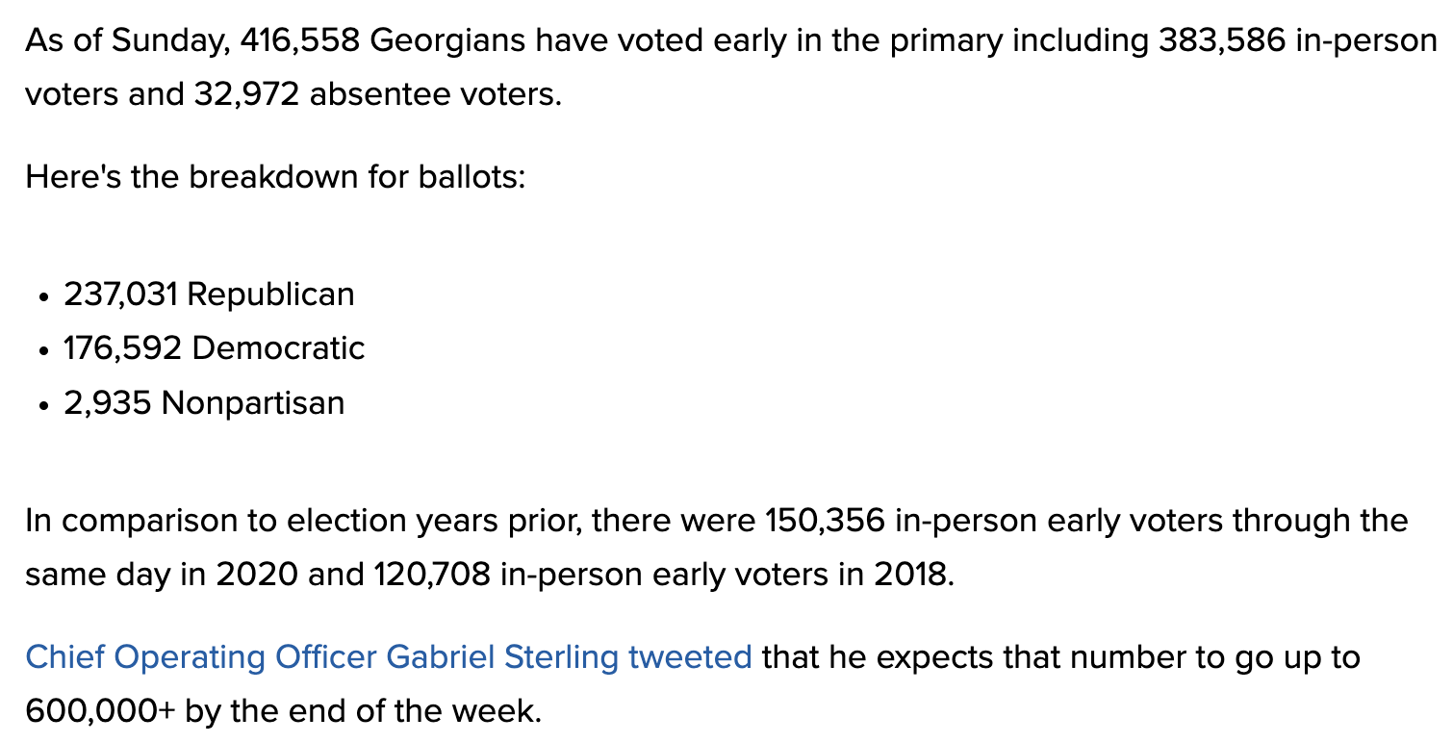Click the 120,708 early voters figure

tap(429, 575)
